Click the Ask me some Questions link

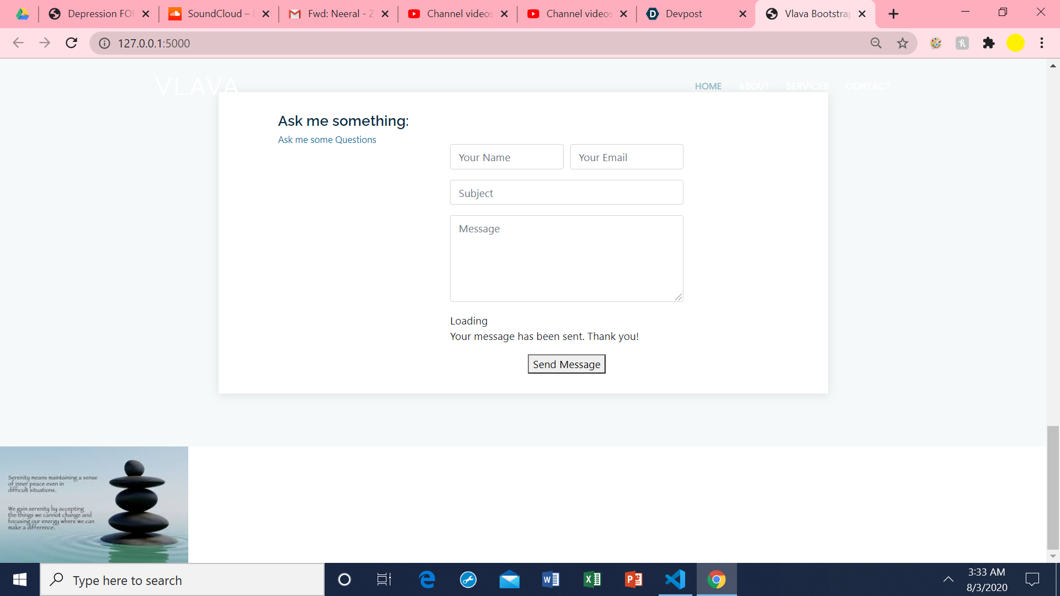[x=327, y=140]
